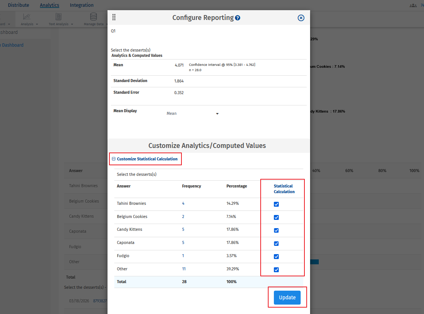Open the Mean Display dropdown
This screenshot has width=424, height=314.
coord(217,113)
